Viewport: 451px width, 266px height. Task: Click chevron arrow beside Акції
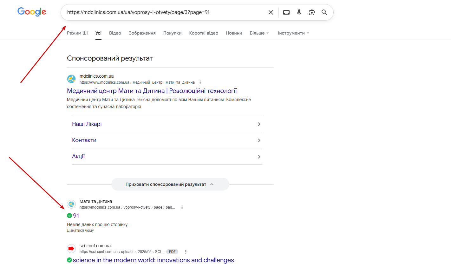point(259,157)
